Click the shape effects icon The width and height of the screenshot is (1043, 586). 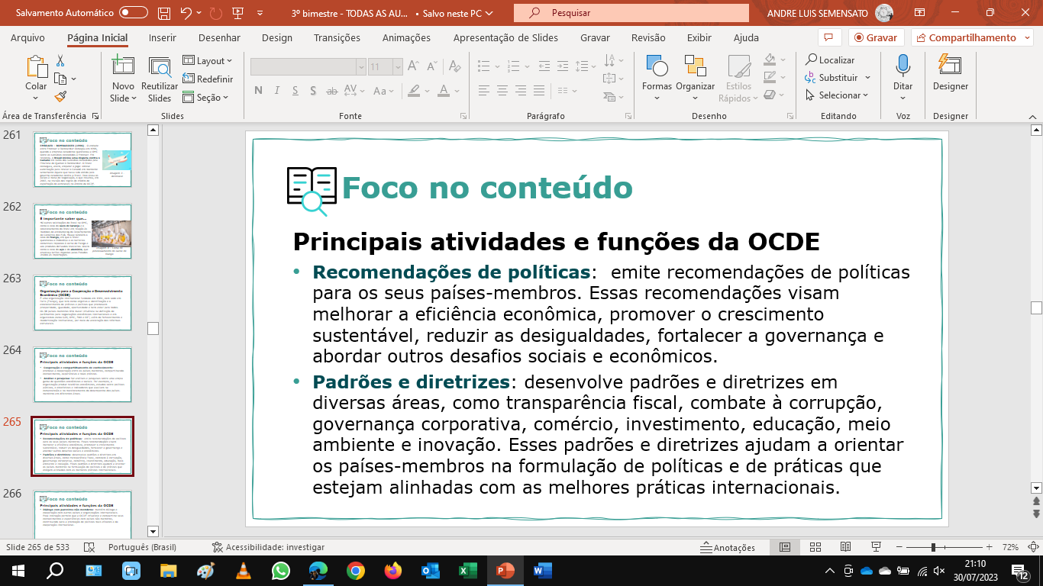pyautogui.click(x=770, y=95)
